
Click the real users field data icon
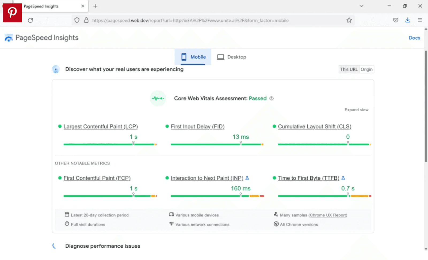coord(56,70)
